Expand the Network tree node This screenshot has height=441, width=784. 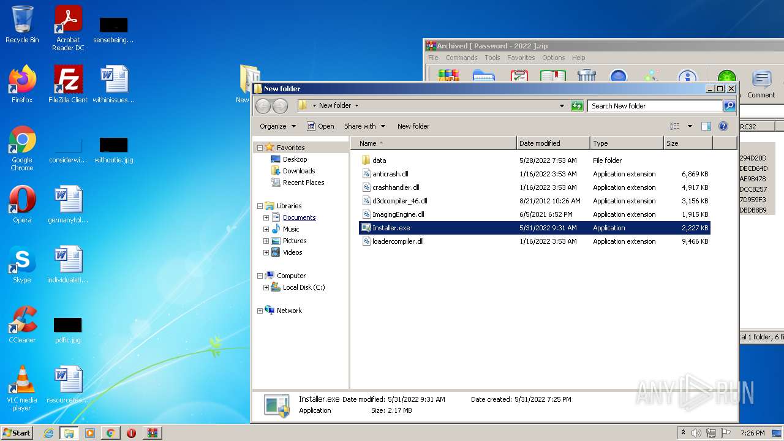pos(260,311)
